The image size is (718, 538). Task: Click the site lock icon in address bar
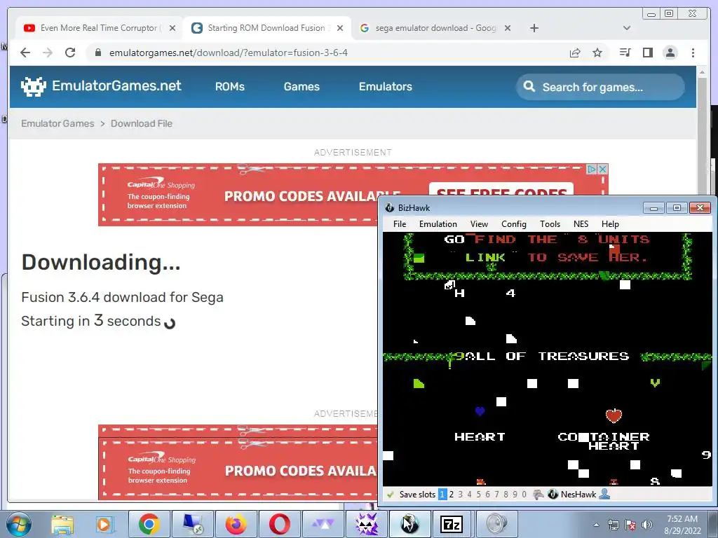coord(97,53)
